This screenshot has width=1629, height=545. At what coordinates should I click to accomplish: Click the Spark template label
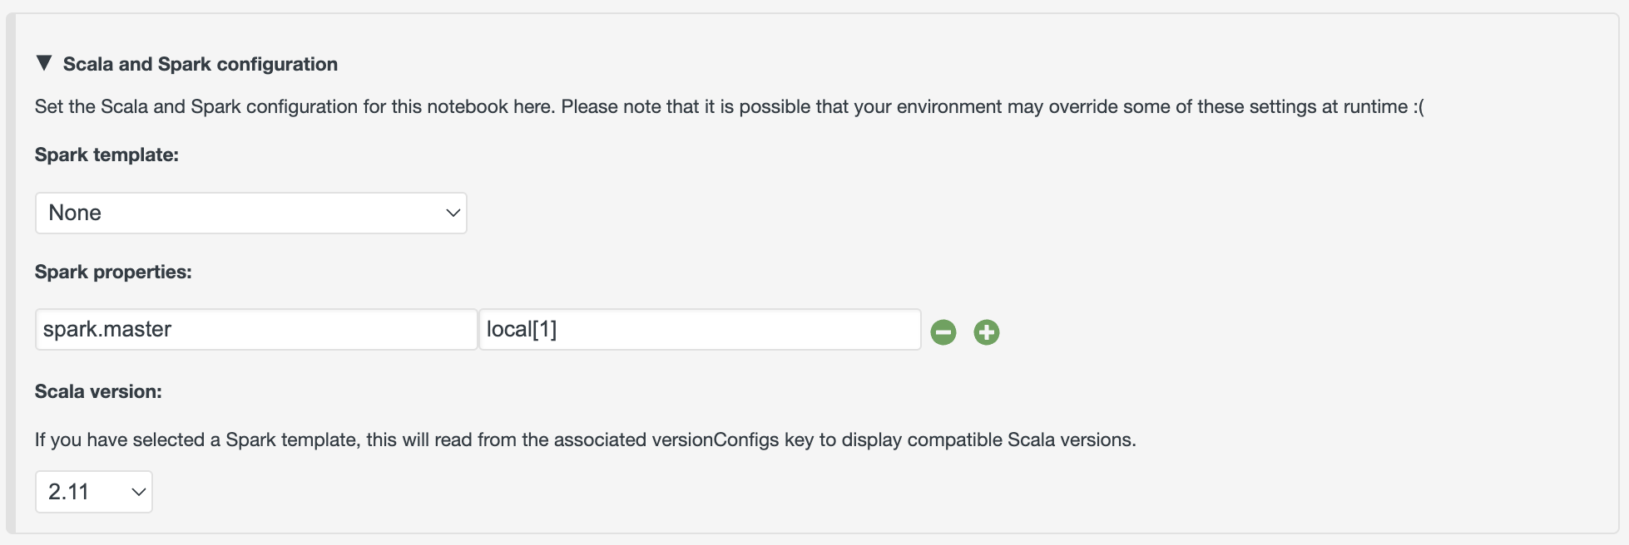[106, 155]
